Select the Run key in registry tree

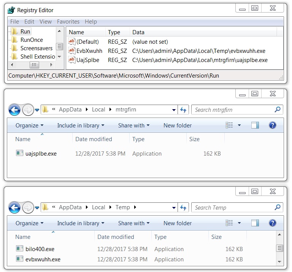coord(25,32)
